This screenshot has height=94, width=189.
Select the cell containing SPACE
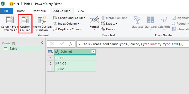(x=75, y=64)
